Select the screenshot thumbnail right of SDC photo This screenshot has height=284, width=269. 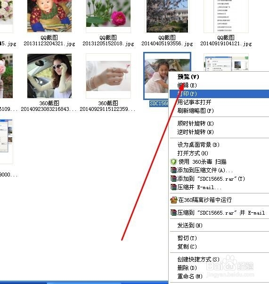[226, 62]
